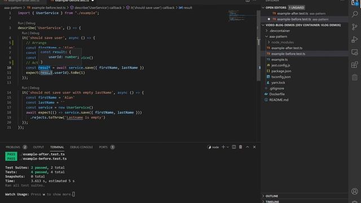Open new terminal launch profile dropdown arrow
This screenshot has width=361, height=203.
228,147
